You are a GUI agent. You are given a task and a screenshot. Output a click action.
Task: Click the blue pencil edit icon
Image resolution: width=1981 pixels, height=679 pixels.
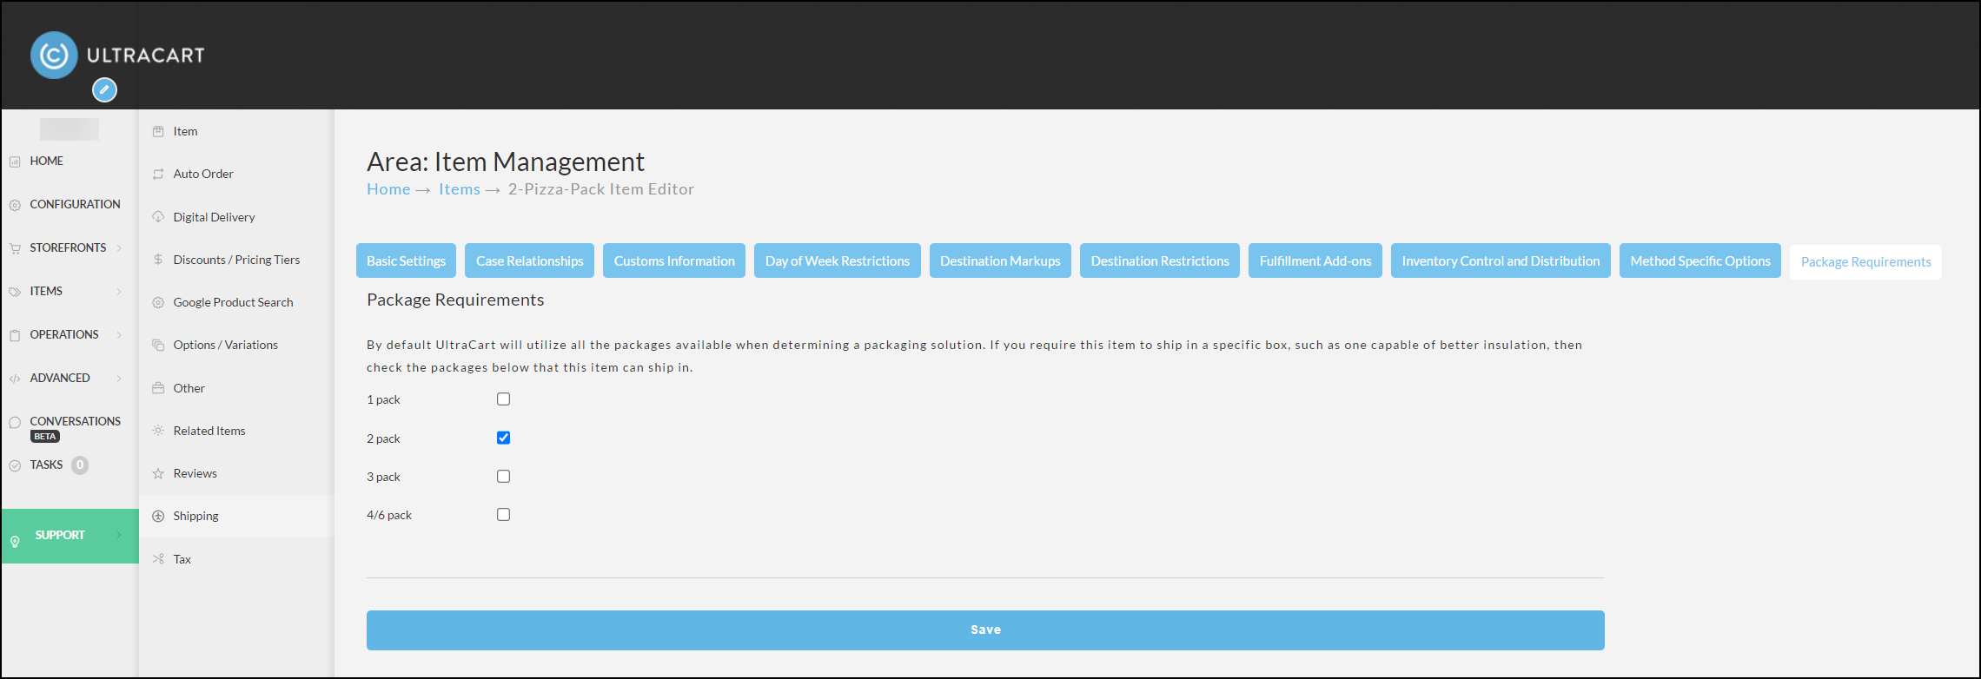pyautogui.click(x=104, y=89)
